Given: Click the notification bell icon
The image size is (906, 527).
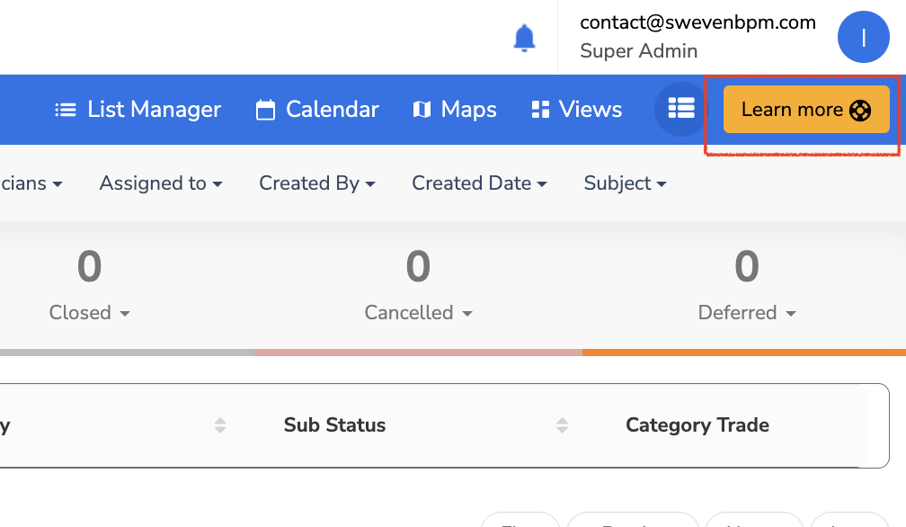Looking at the screenshot, I should 524,38.
